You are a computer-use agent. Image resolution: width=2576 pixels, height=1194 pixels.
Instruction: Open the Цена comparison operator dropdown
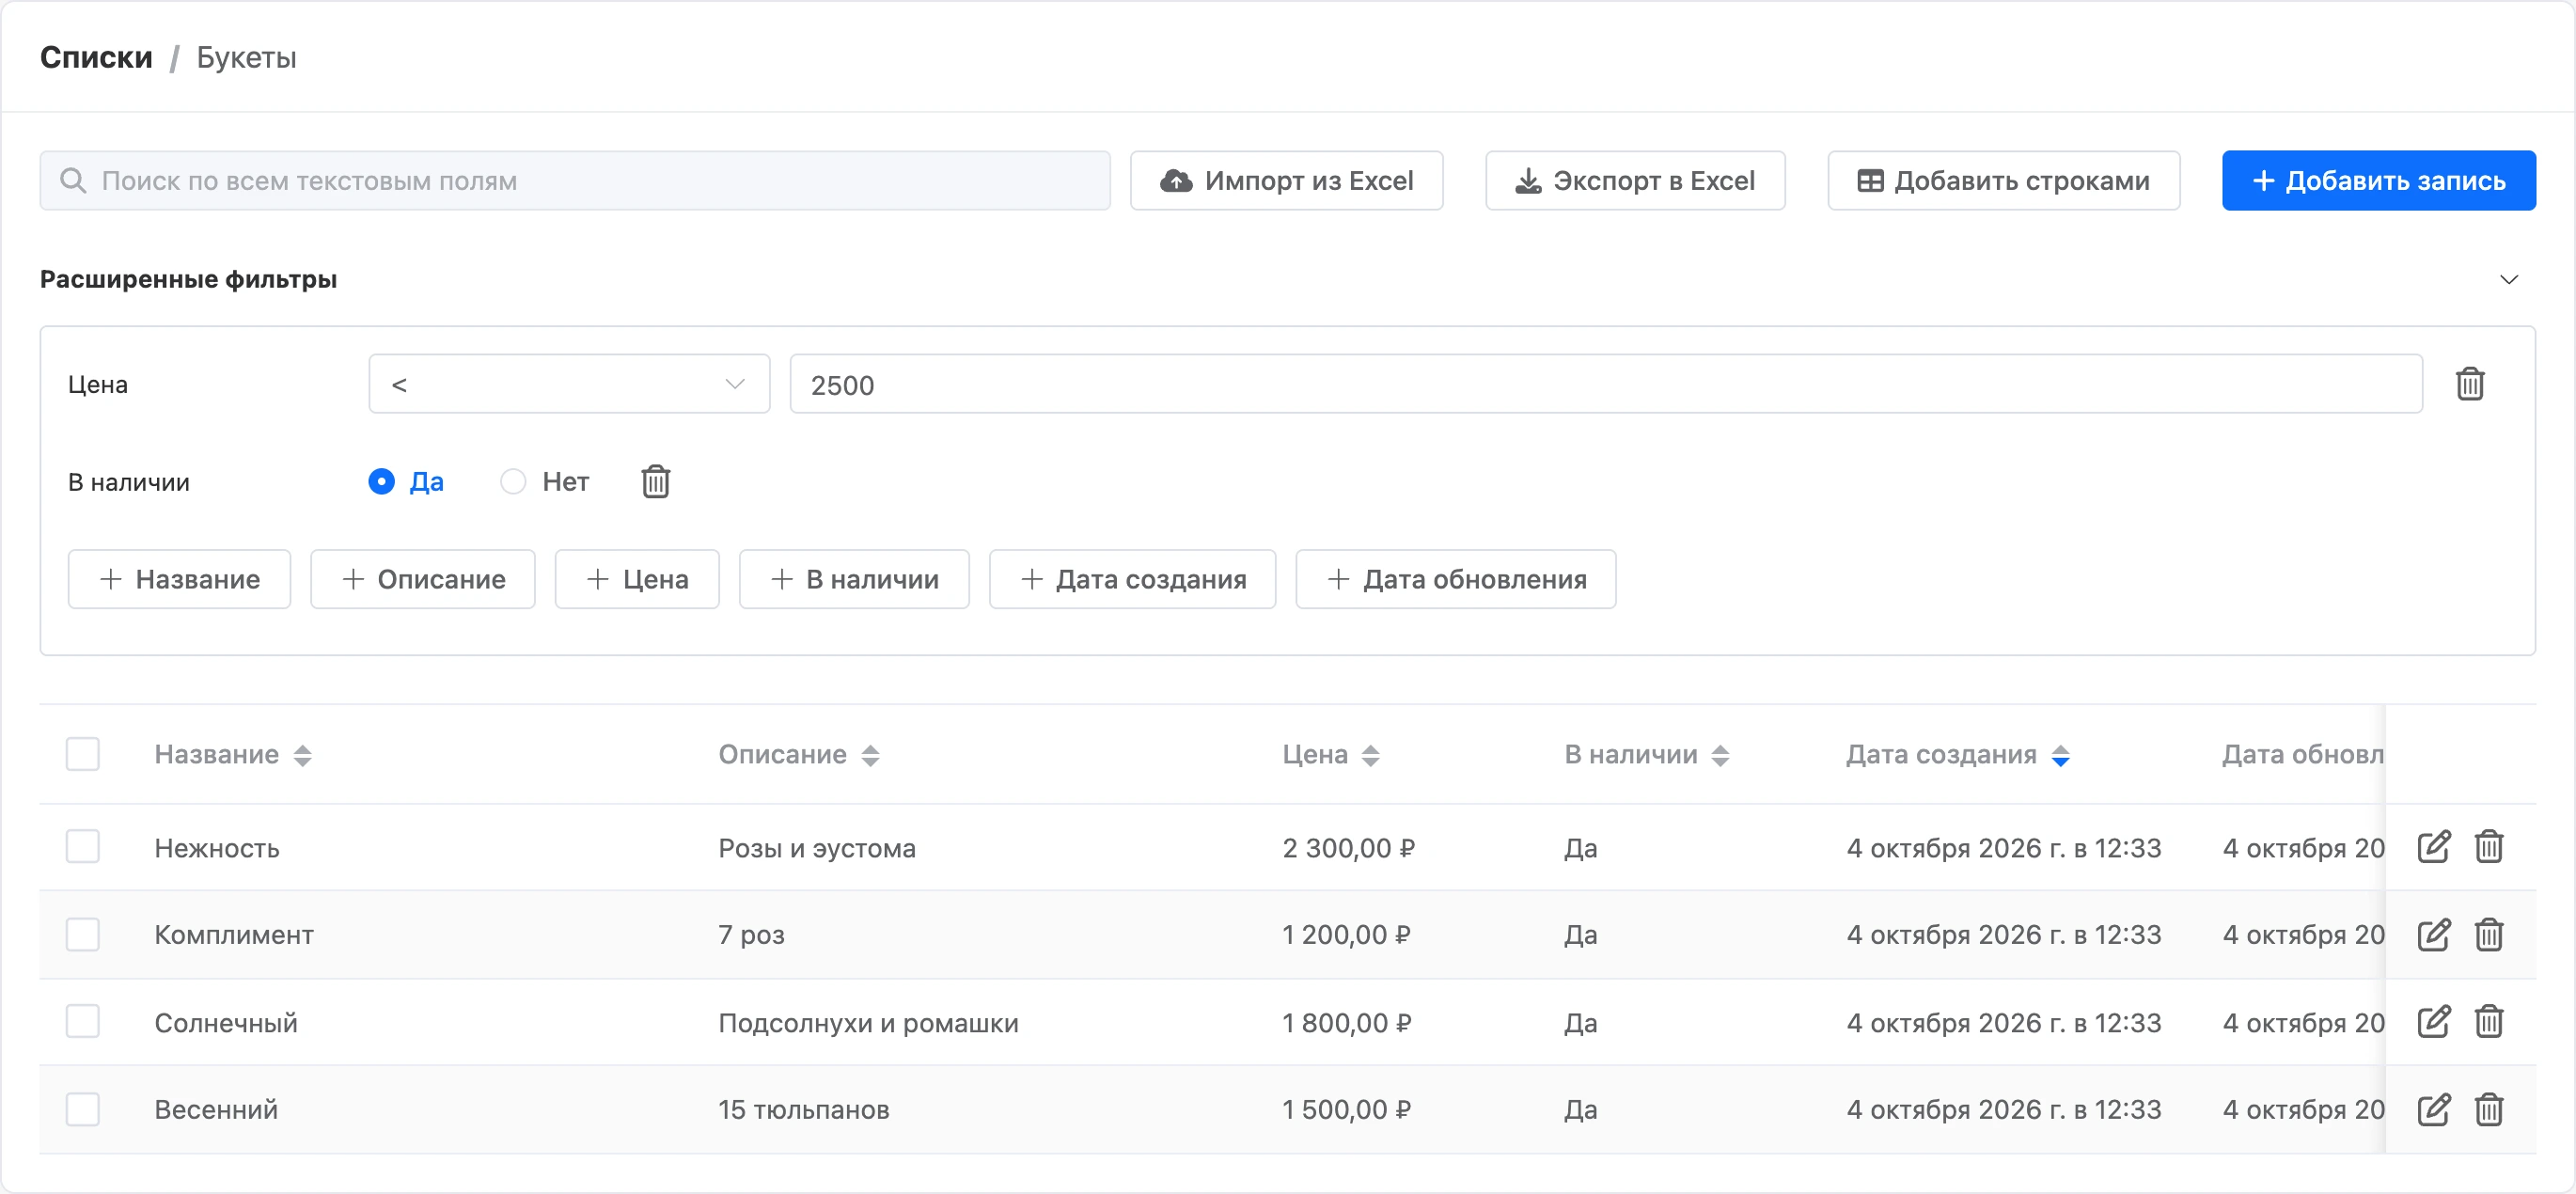569,384
